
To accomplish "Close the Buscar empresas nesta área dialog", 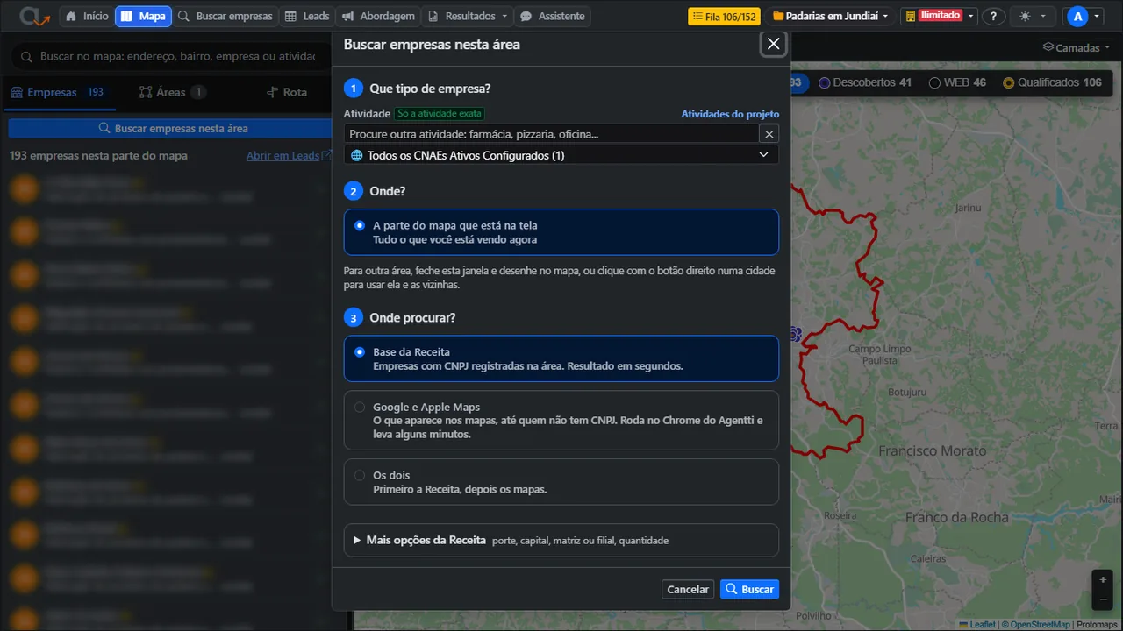I will click(773, 44).
